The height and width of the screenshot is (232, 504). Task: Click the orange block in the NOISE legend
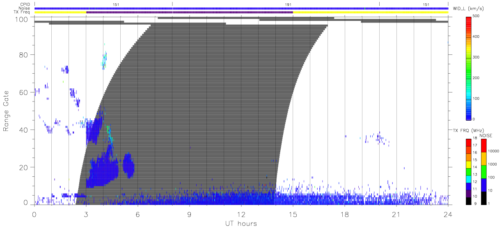[x=483, y=159]
